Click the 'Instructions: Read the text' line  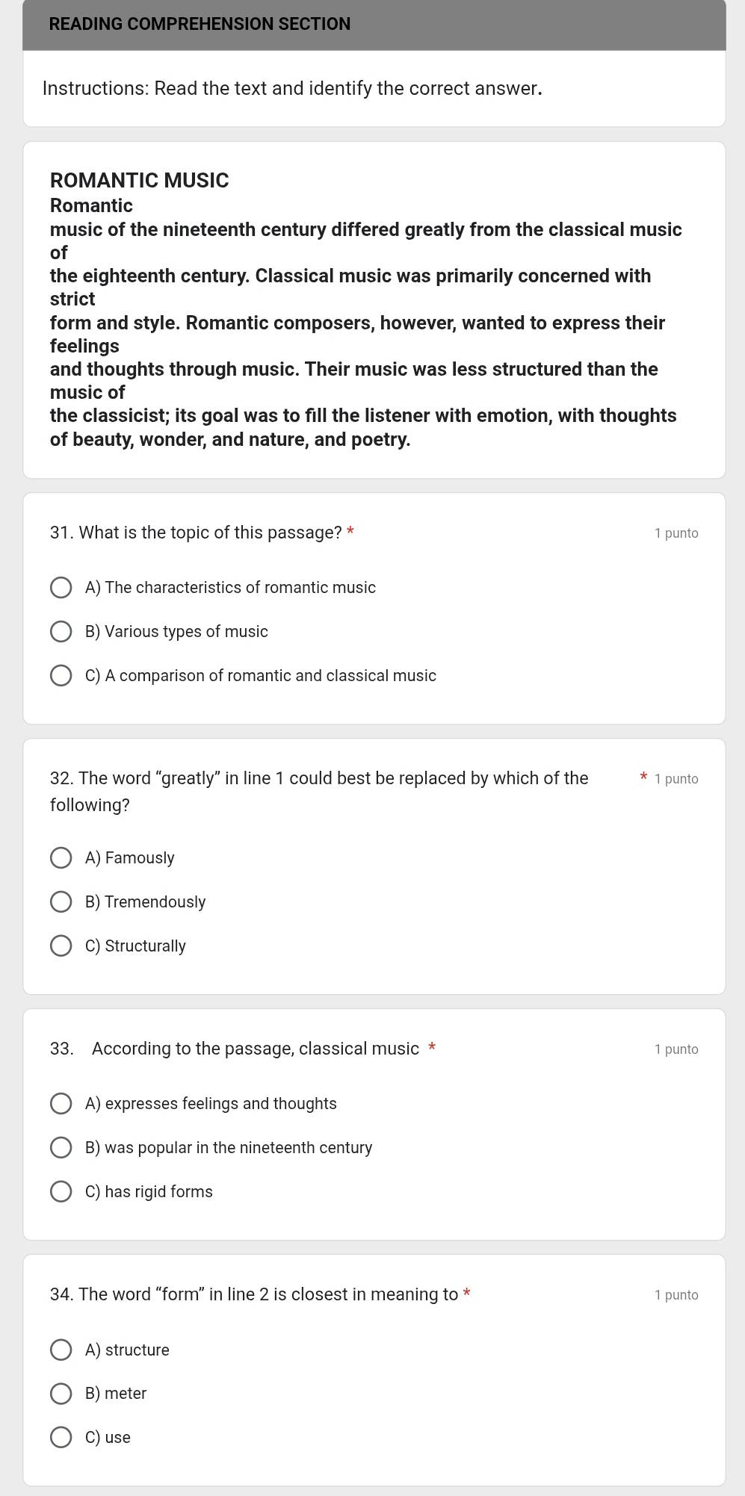[292, 89]
